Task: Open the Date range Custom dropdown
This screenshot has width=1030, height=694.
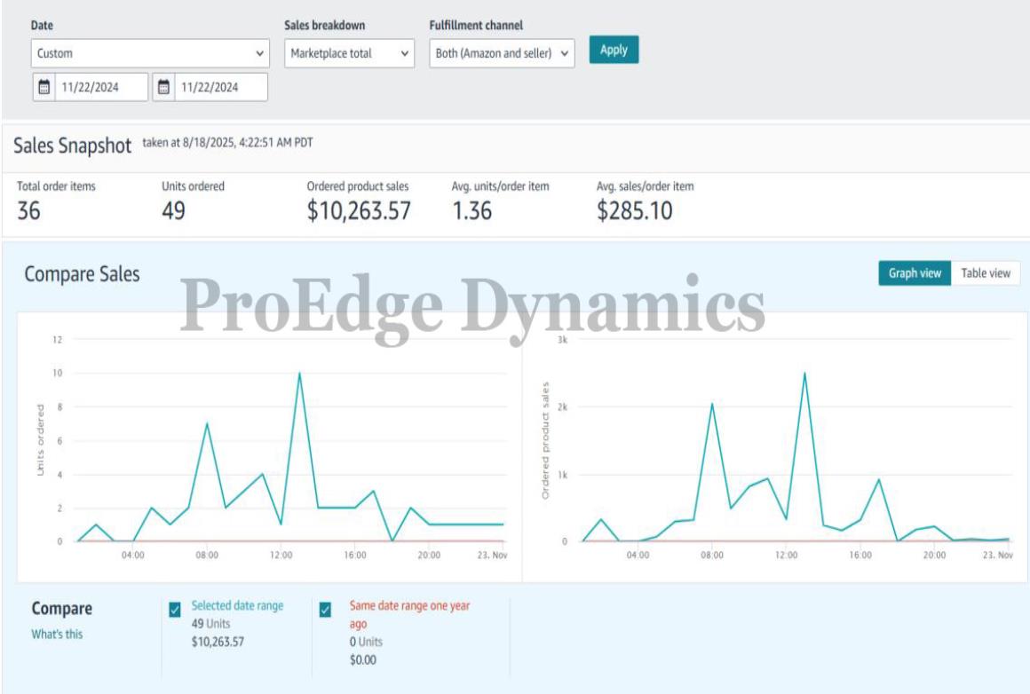Action: [x=150, y=53]
